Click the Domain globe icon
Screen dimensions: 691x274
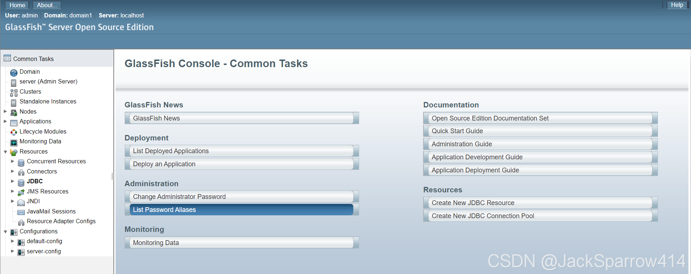tap(14, 72)
